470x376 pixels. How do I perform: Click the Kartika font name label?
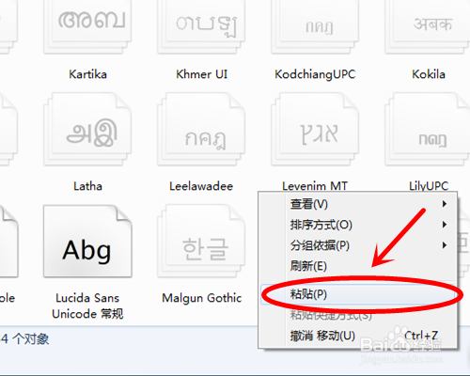click(x=87, y=74)
